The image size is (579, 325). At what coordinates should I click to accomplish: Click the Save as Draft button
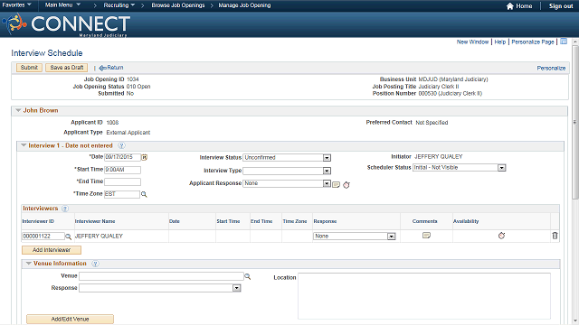tap(66, 68)
